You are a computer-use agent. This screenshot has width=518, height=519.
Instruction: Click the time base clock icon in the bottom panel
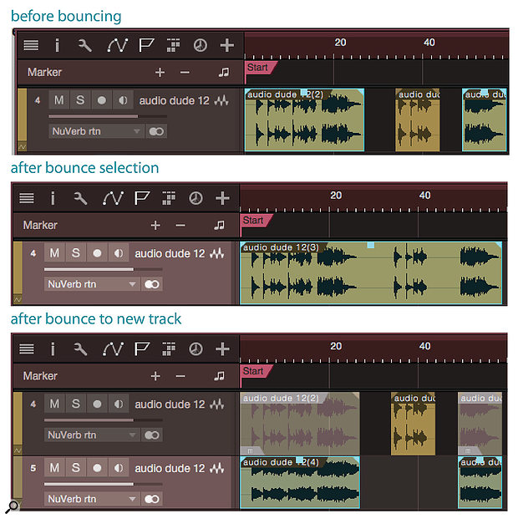pos(196,349)
